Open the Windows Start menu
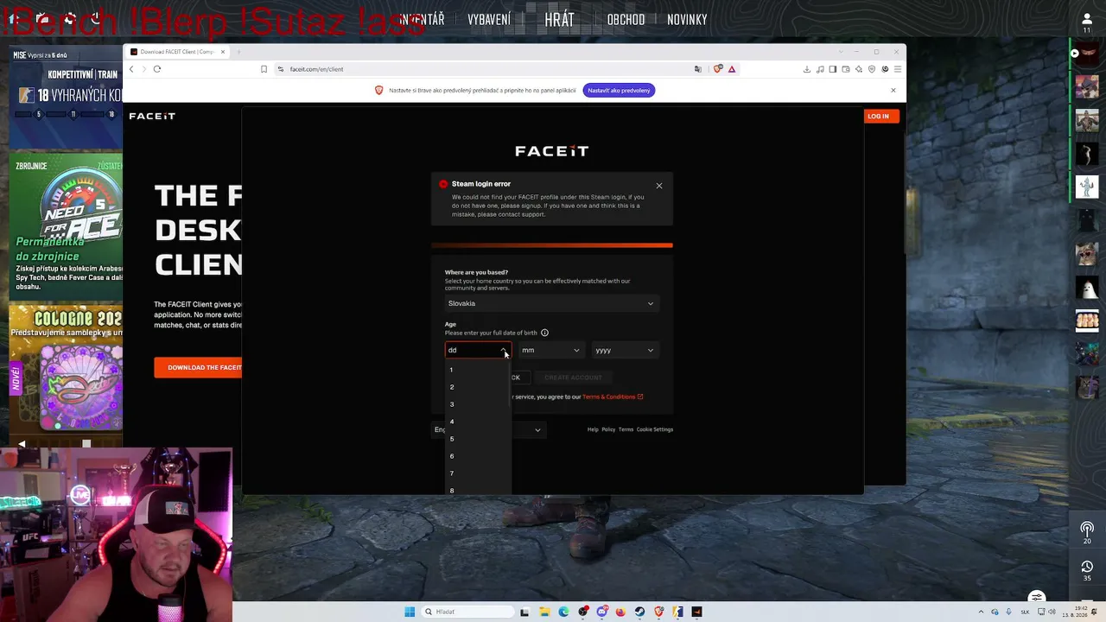Viewport: 1106px width, 622px height. pyautogui.click(x=410, y=612)
